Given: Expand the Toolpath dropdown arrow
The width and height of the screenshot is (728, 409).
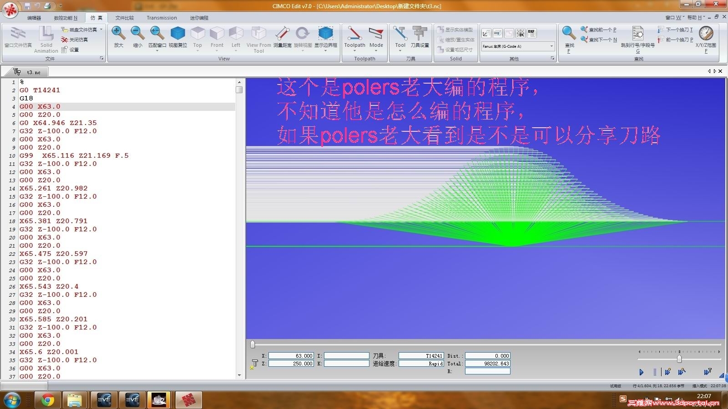Looking at the screenshot, I should tap(354, 50).
